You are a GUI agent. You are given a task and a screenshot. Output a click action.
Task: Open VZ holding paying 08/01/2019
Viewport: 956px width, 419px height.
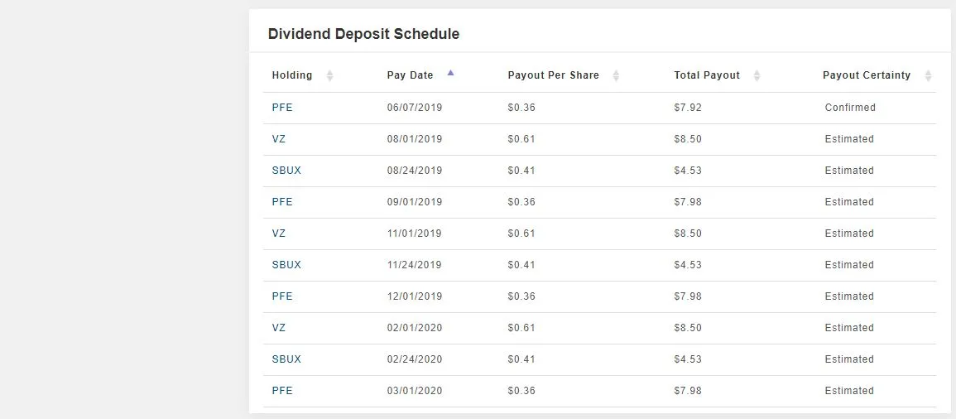[x=279, y=139]
